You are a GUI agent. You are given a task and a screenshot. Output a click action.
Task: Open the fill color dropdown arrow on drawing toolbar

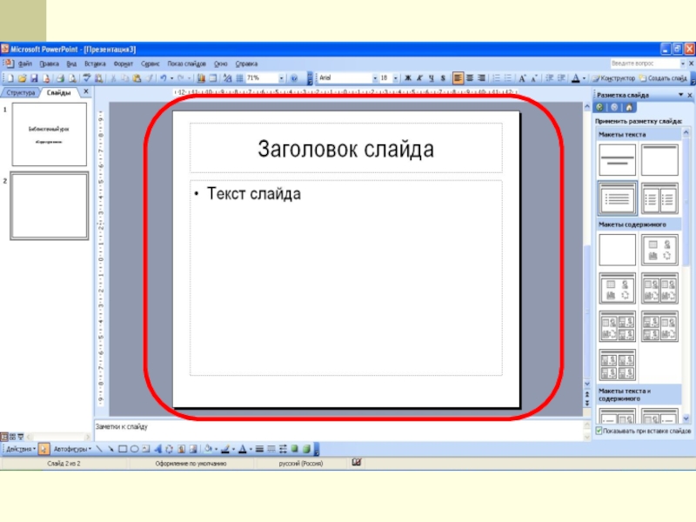pyautogui.click(x=216, y=449)
